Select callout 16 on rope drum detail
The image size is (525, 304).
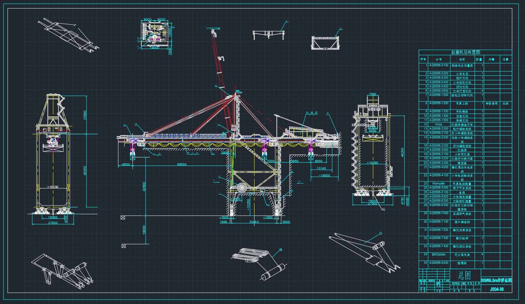coord(280,249)
